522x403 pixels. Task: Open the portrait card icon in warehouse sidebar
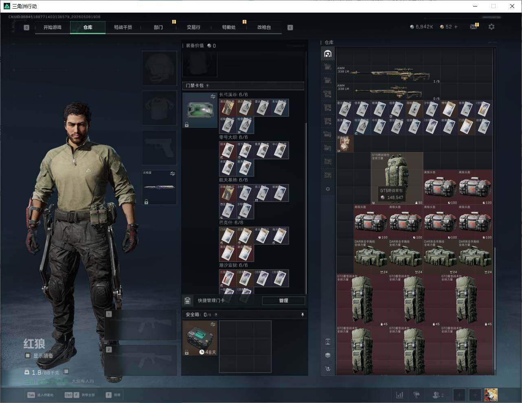pos(328,342)
